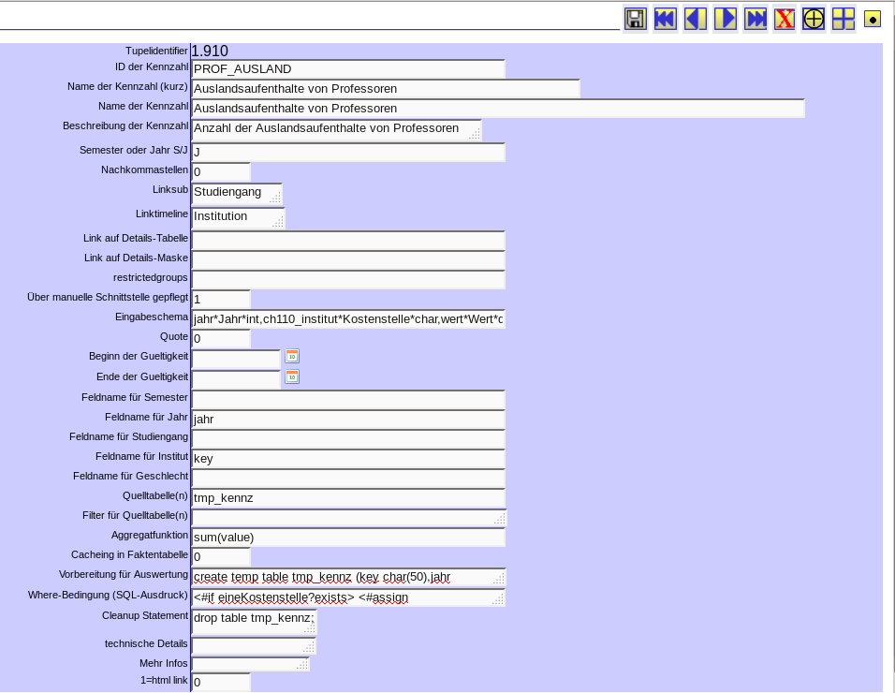Screen dimensions: 895x693
Task: Open calendar for Beginn der Gueltigkeit
Action: pyautogui.click(x=292, y=356)
